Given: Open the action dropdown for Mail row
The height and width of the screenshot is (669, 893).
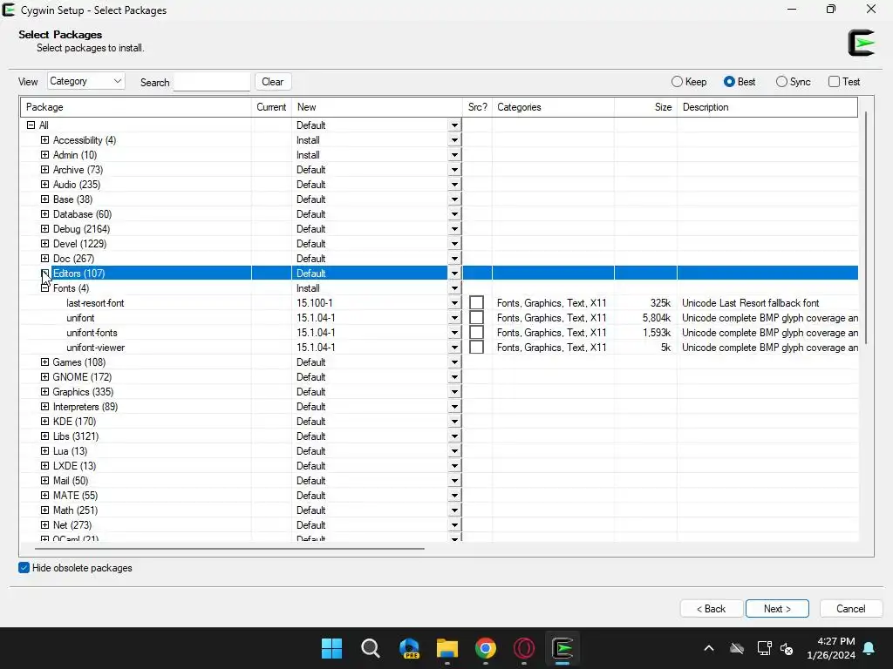Looking at the screenshot, I should coord(454,480).
